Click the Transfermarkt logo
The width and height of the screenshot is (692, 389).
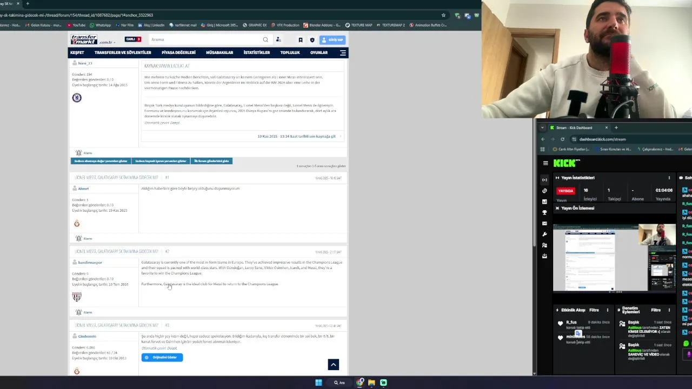click(x=84, y=39)
